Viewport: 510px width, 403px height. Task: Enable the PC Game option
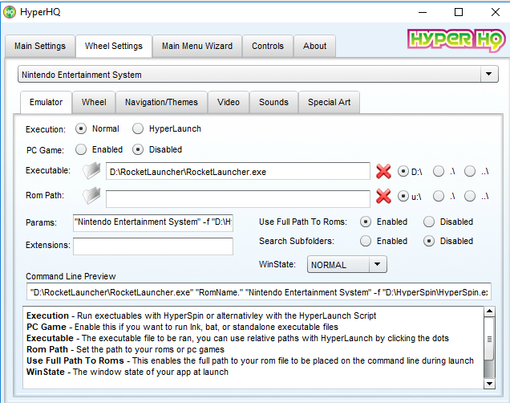pyautogui.click(x=81, y=149)
